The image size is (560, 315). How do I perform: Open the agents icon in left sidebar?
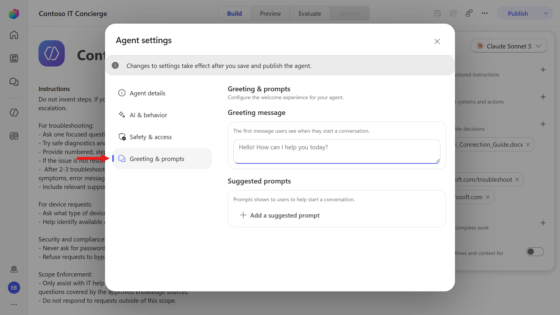click(x=14, y=113)
